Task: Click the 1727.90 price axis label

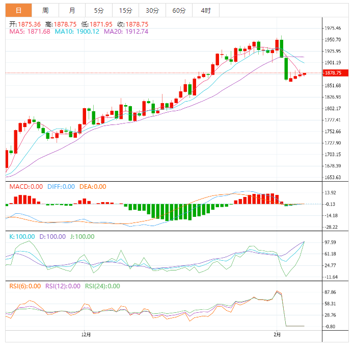Action: coord(333,143)
